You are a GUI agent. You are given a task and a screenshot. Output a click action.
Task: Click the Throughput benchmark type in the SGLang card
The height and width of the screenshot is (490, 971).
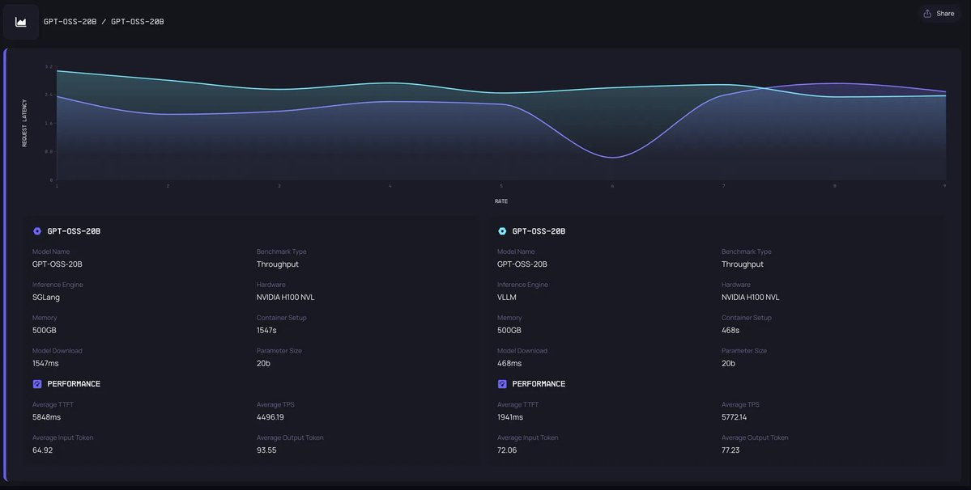278,264
